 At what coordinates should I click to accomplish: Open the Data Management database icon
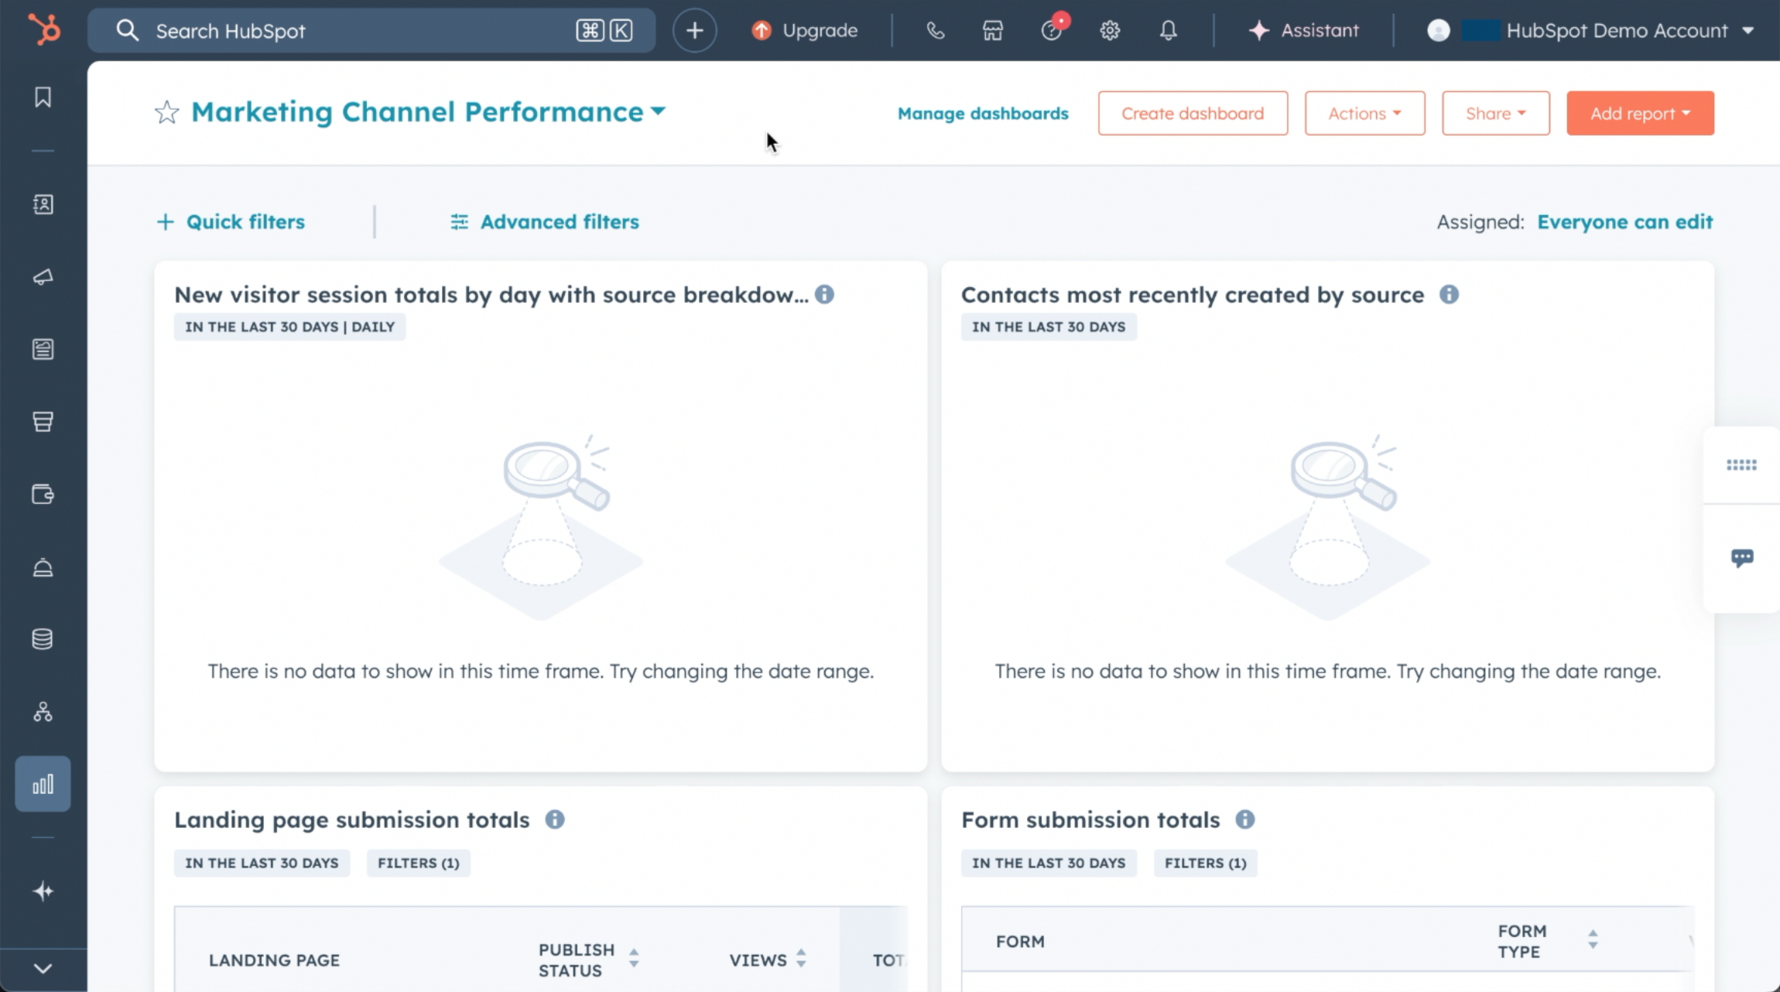click(x=43, y=638)
